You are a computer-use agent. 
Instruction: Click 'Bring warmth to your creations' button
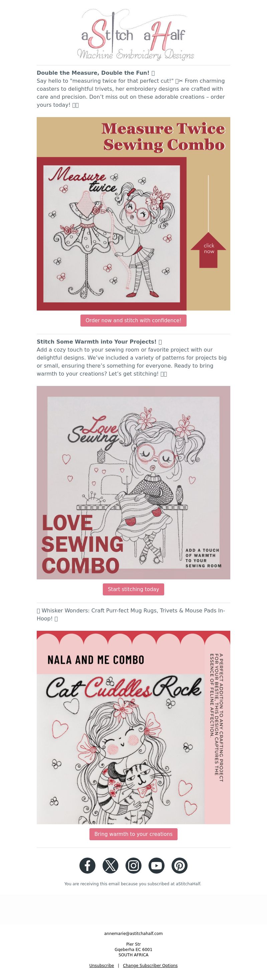(x=133, y=834)
